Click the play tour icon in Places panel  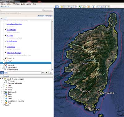51,72
